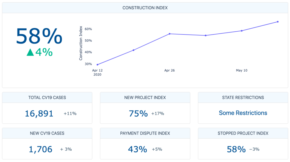This screenshot has height=162, width=290.
Task: Click the 16,891 total cases value
Action: tap(39, 114)
